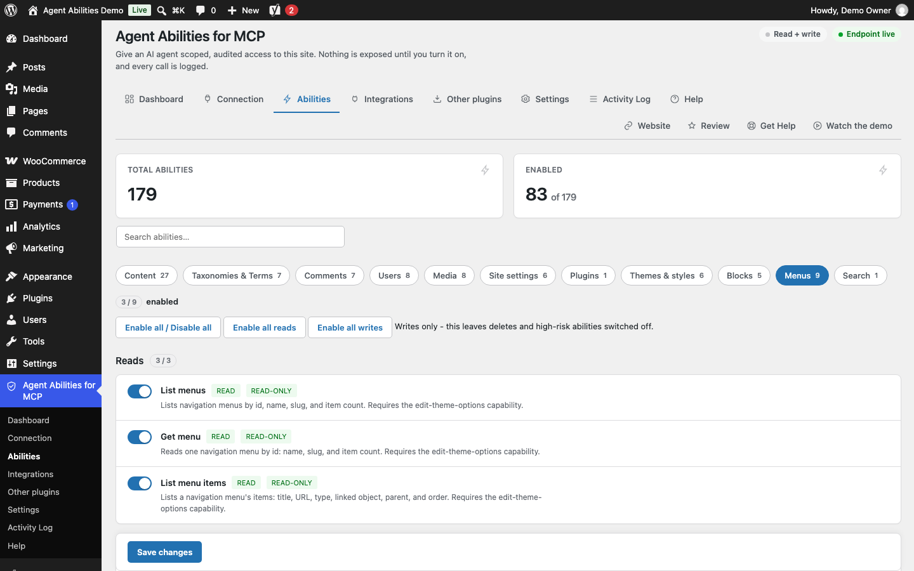This screenshot has height=571, width=914.
Task: Click the New plus icon
Action: (232, 10)
